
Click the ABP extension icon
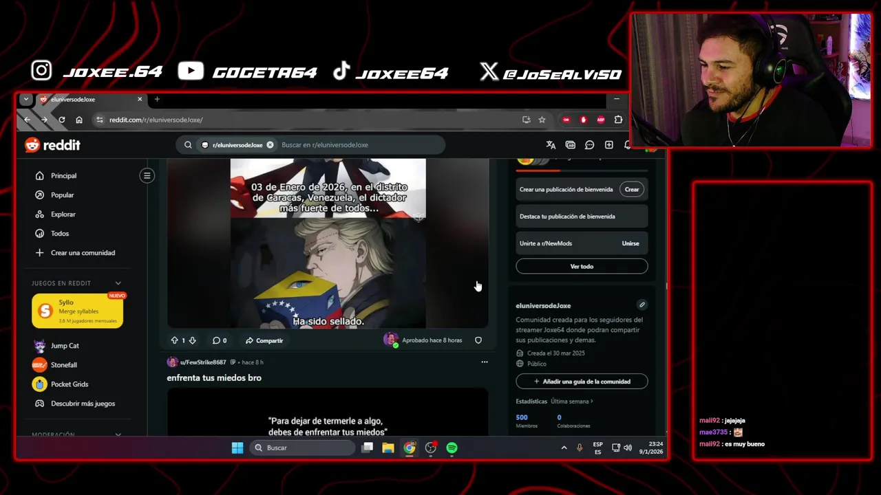point(601,120)
